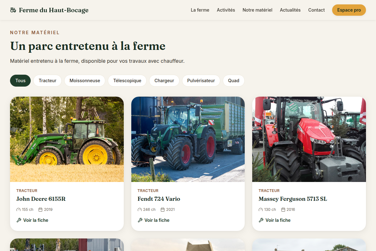376x251 pixels.
Task: Click the 155 ch power value
Action: pos(28,210)
